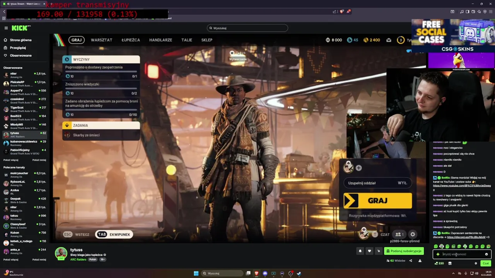Screen dimensions: 495x278
Task: Switch to the SKLEP tab
Action: (207, 40)
